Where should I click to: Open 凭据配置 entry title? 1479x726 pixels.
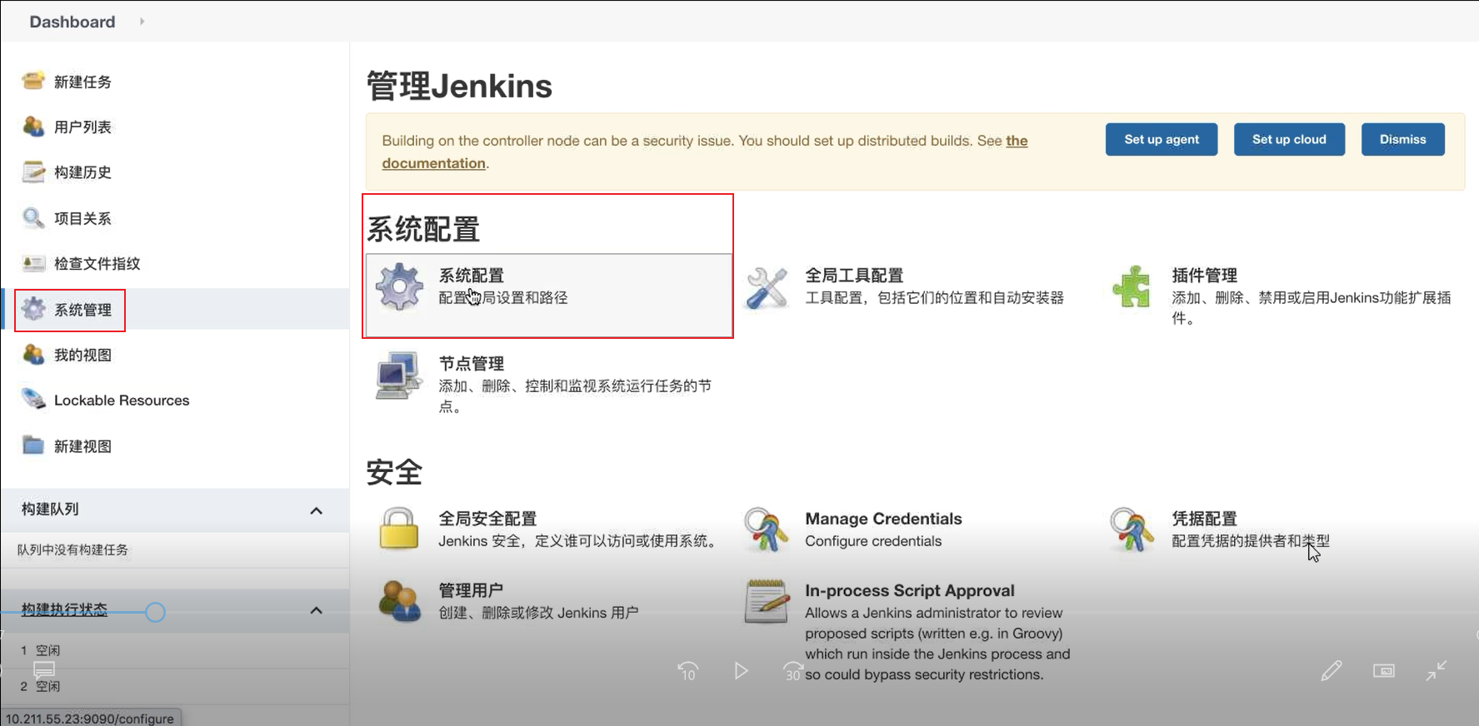(1204, 519)
